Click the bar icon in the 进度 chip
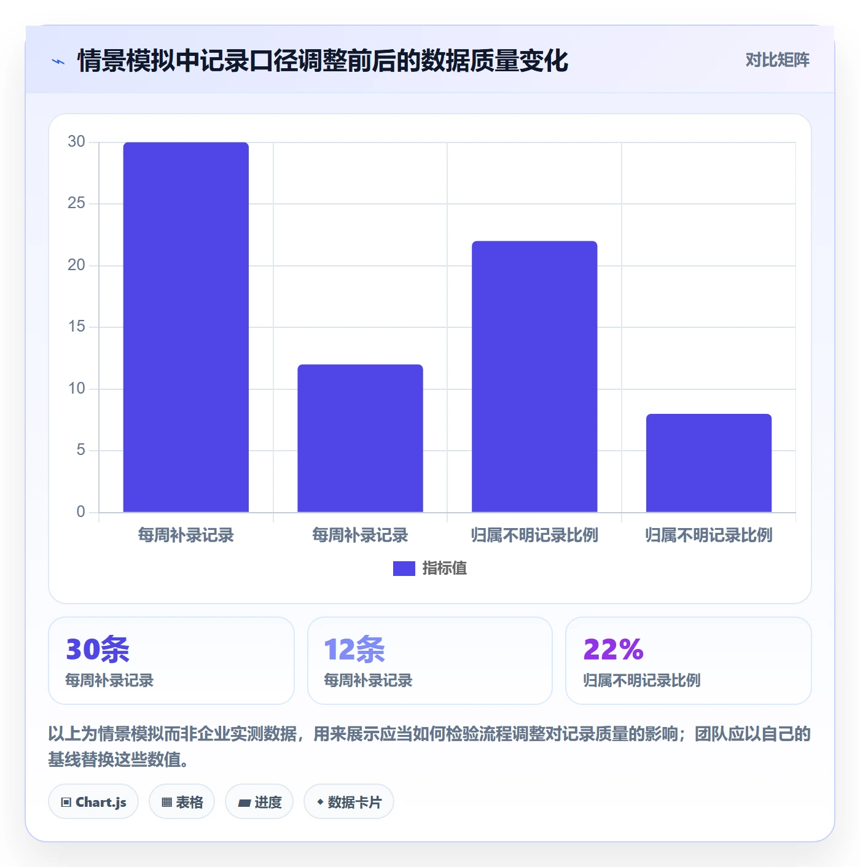 [244, 803]
